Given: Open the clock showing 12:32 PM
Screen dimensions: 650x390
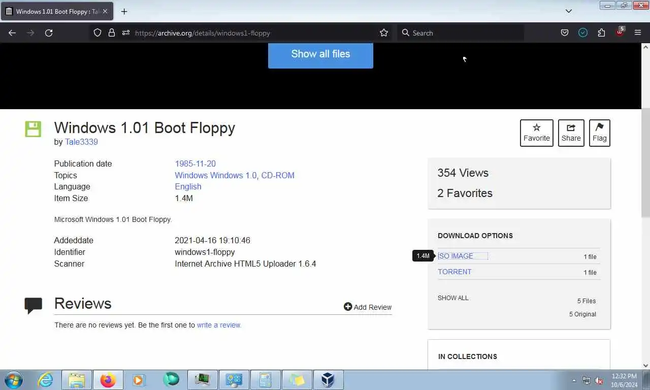Looking at the screenshot, I should coord(624,380).
